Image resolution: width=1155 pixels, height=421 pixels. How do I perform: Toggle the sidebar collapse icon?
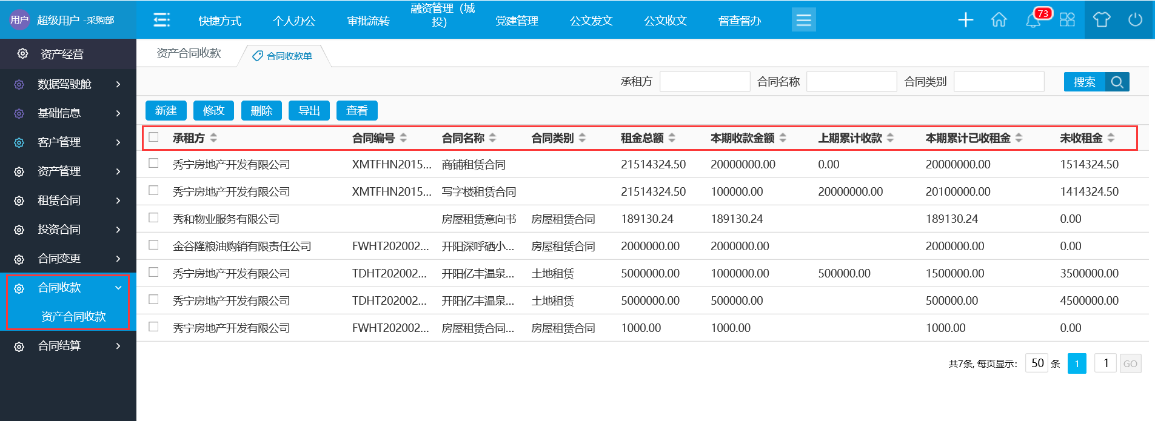[x=161, y=20]
